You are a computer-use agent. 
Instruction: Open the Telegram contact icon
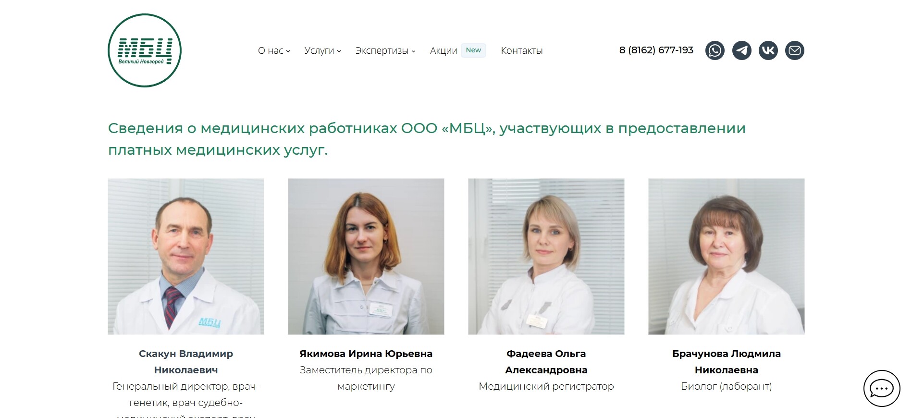742,50
